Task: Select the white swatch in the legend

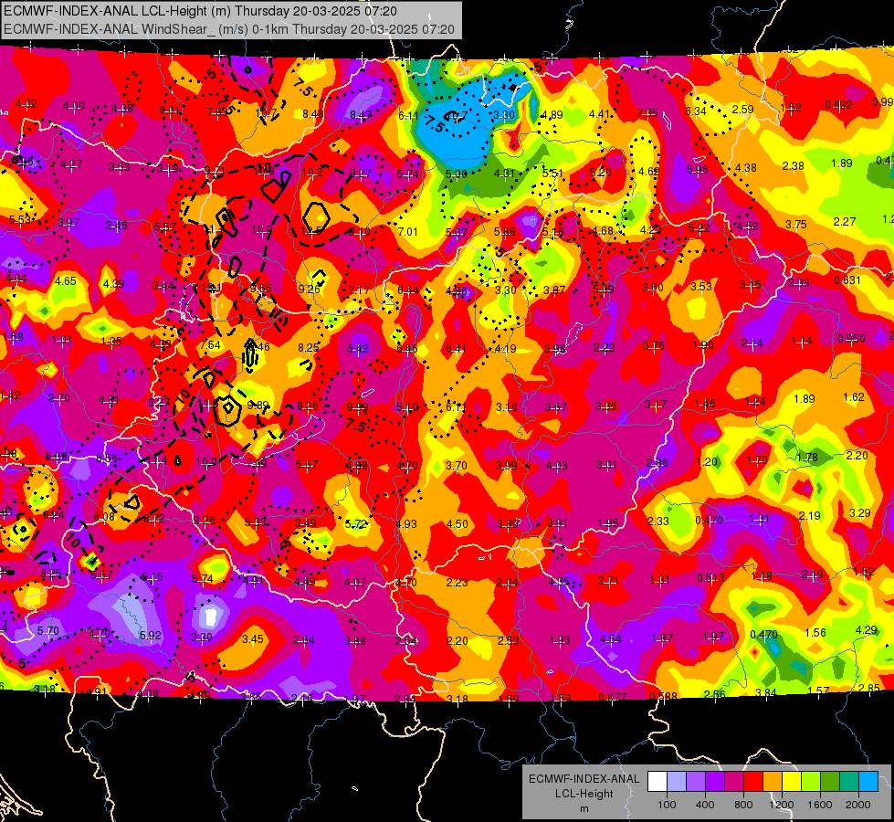Action: click(657, 782)
